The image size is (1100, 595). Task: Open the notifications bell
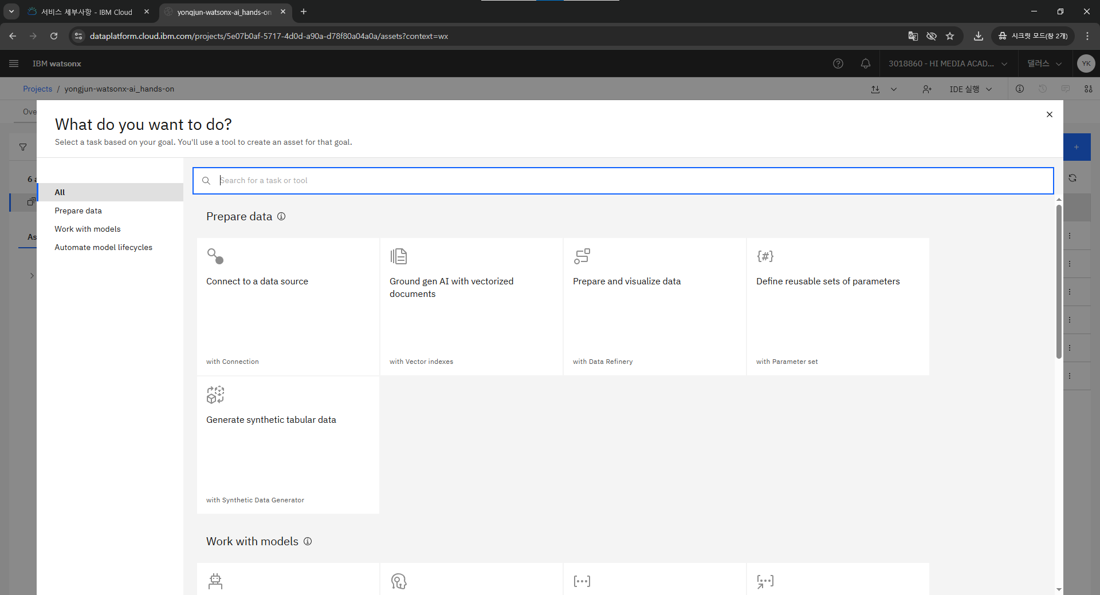[x=866, y=64]
